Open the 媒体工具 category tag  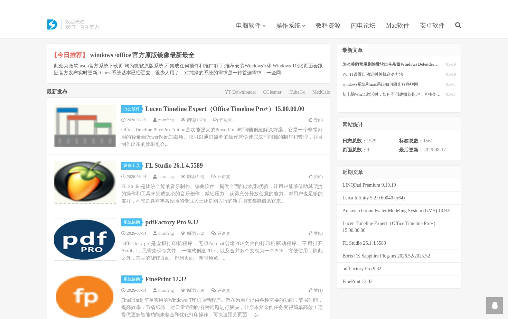point(132,166)
